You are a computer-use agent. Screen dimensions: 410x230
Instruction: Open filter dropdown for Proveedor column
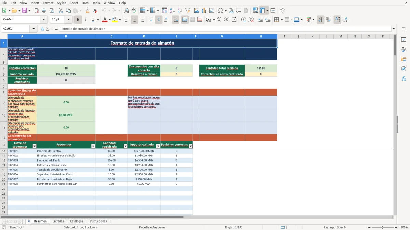tap(93, 146)
